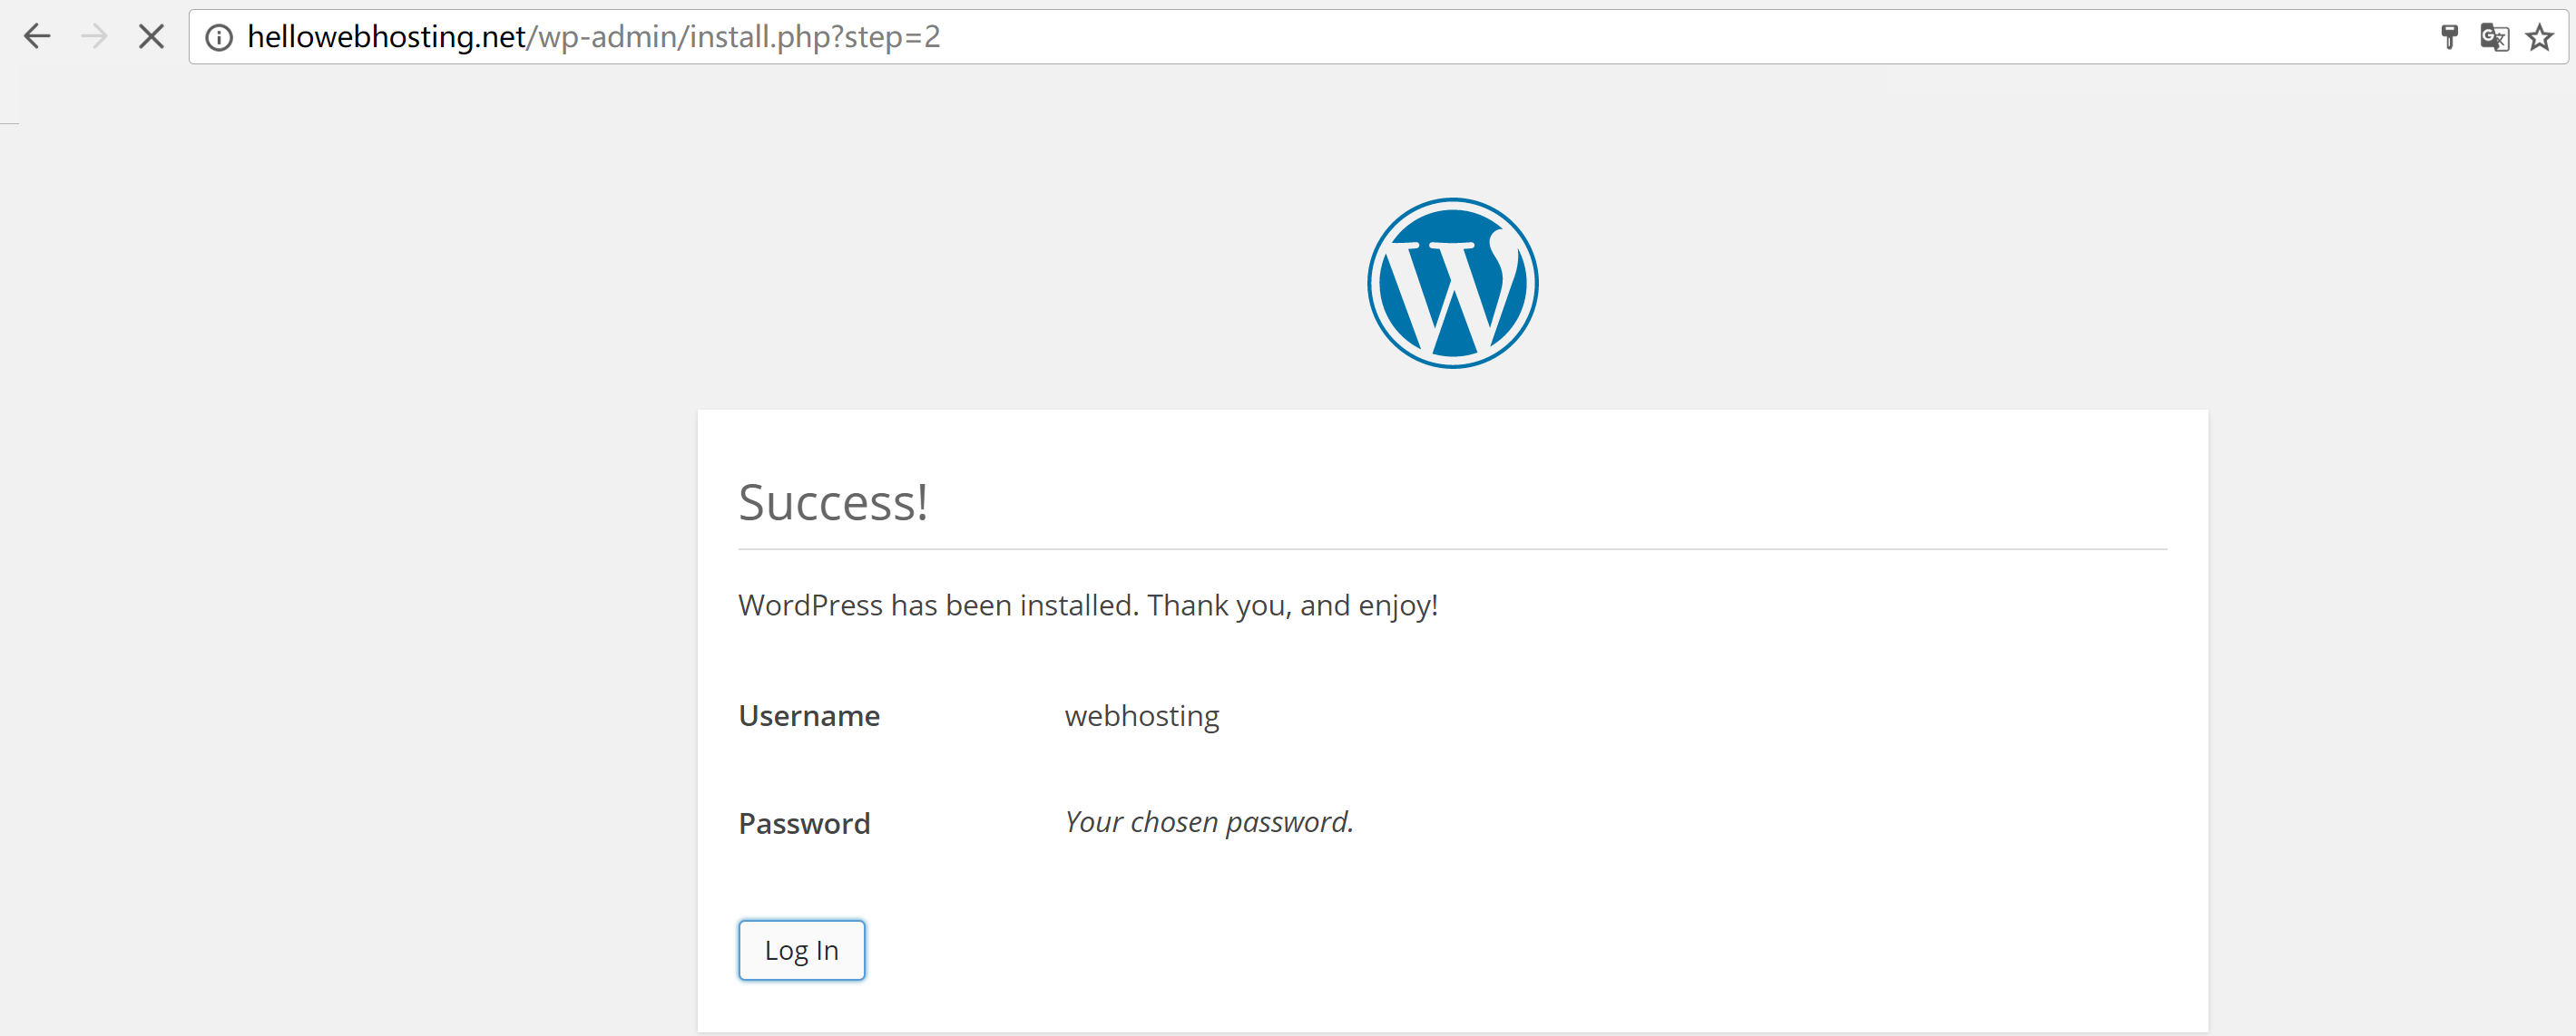The height and width of the screenshot is (1036, 2576).
Task: Open the site information icon
Action: coord(219,38)
